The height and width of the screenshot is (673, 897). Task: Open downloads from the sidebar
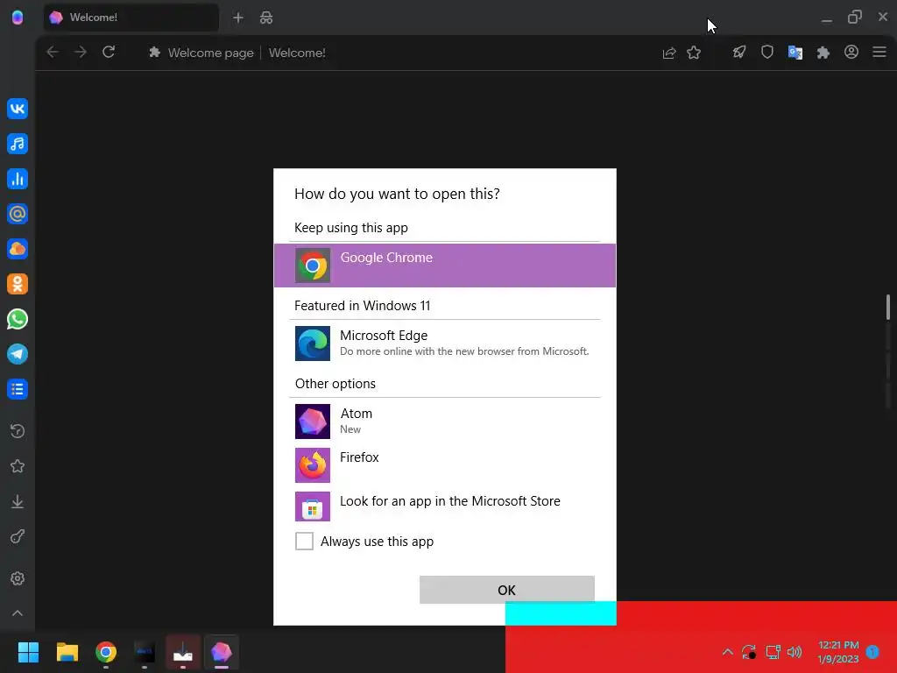pos(18,502)
